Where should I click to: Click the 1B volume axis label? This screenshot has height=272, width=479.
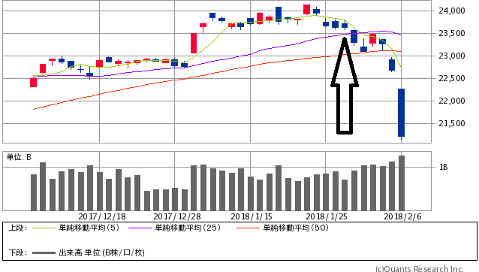[x=443, y=167]
